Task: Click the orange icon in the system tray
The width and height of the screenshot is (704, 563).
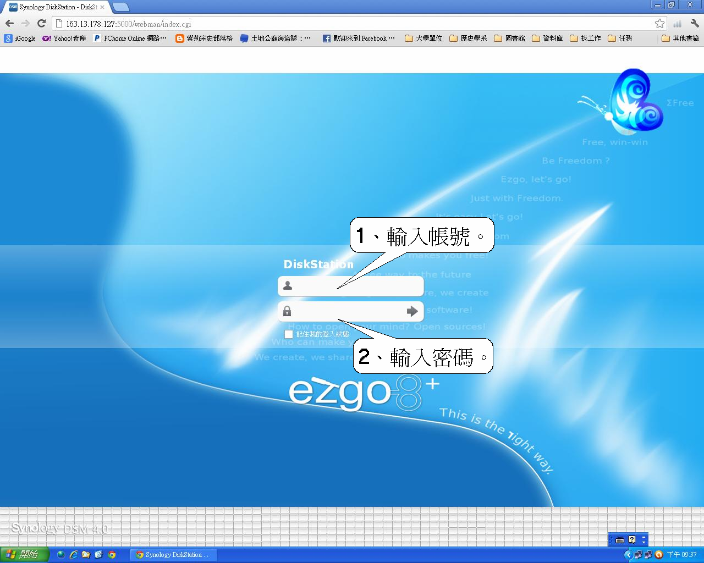Action: pyautogui.click(x=659, y=555)
